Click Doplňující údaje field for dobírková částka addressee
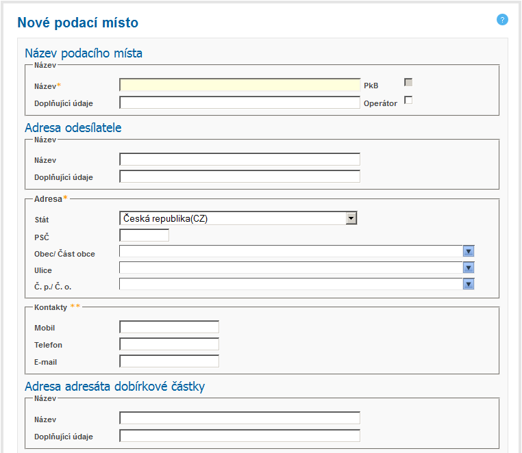Image resolution: width=522 pixels, height=453 pixels. (x=240, y=436)
